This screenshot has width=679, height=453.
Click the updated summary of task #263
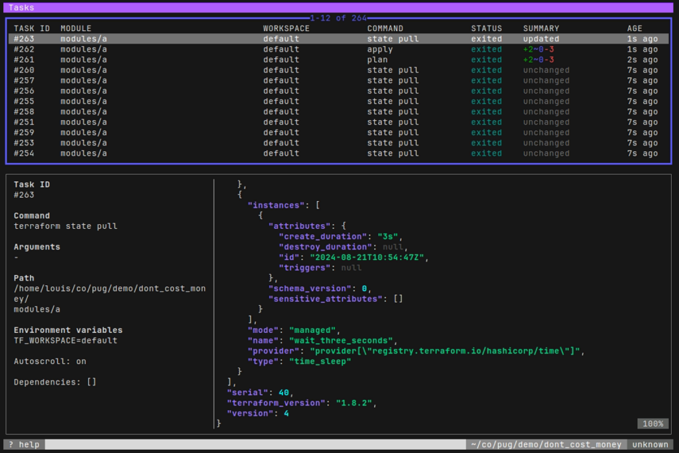pyautogui.click(x=541, y=38)
